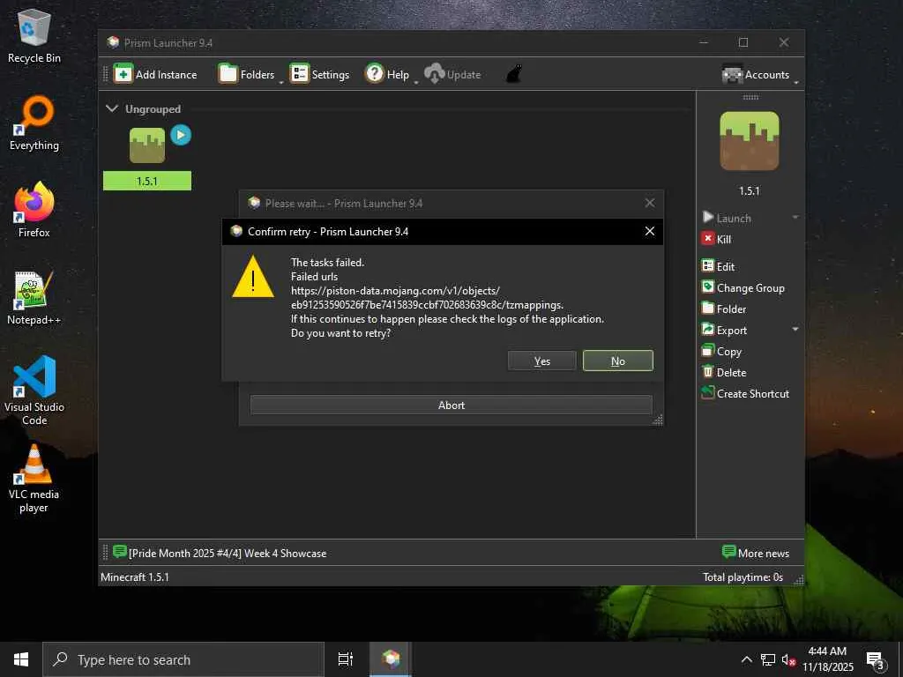
Task: Collapse the Ungrouped instance group
Action: [112, 108]
